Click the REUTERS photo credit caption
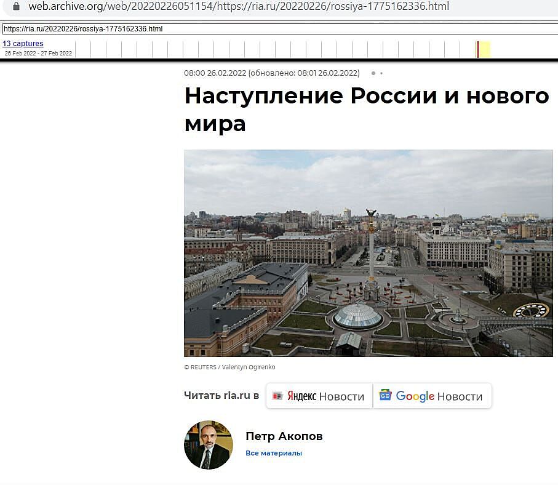Image resolution: width=558 pixels, height=485 pixels. [x=229, y=367]
